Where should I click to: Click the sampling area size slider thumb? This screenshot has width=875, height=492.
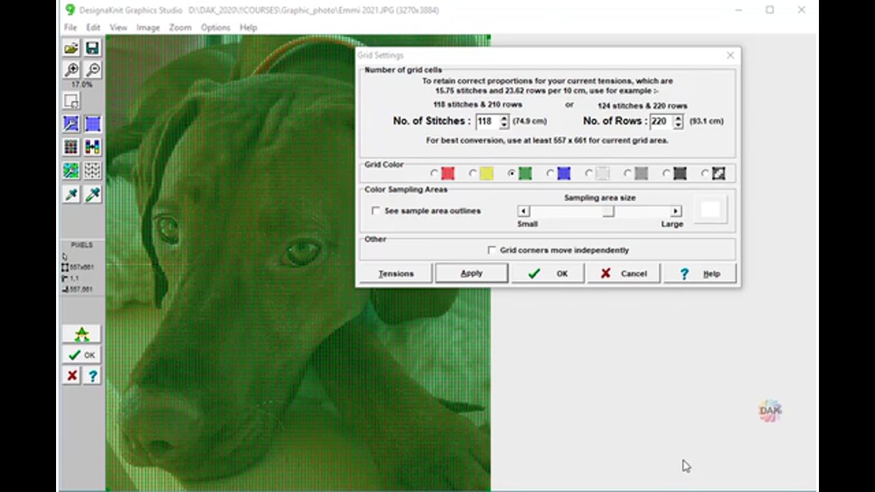[x=608, y=211]
